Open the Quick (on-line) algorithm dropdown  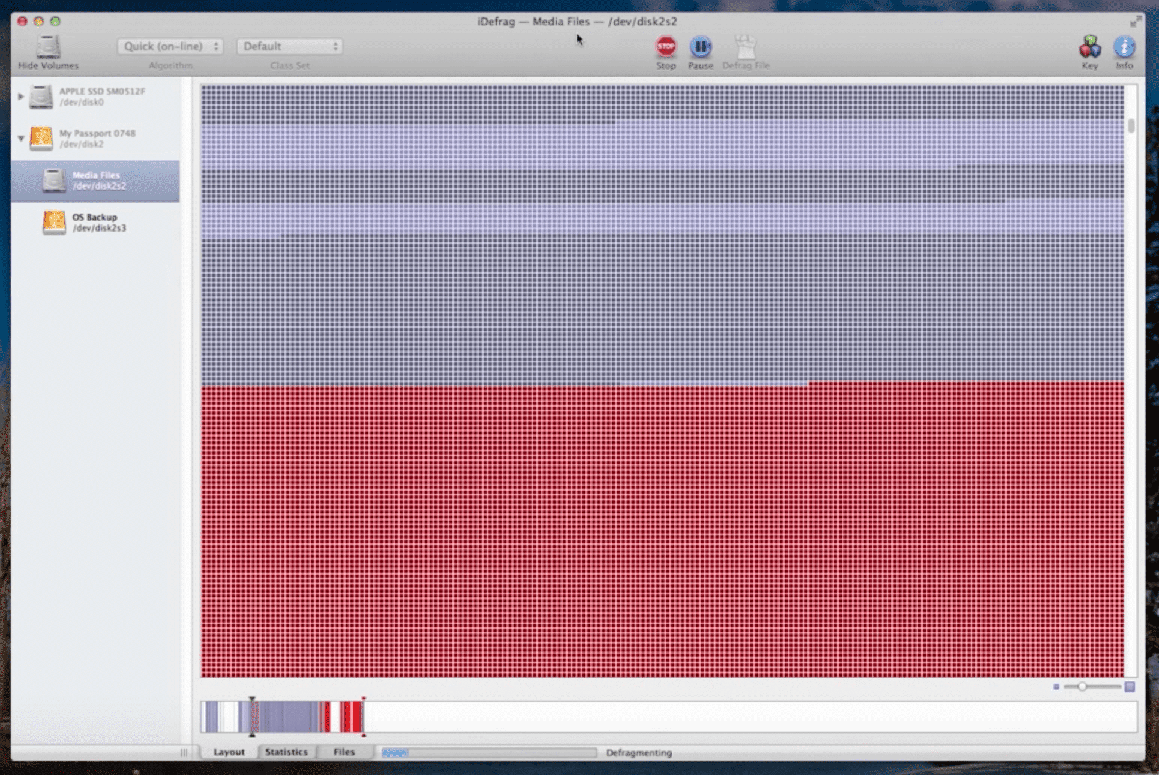pyautogui.click(x=170, y=46)
